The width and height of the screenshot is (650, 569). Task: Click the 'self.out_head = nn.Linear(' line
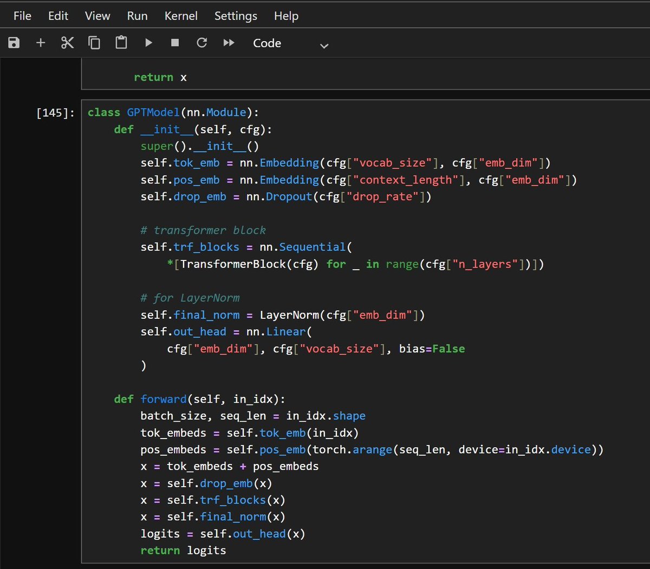click(x=226, y=331)
